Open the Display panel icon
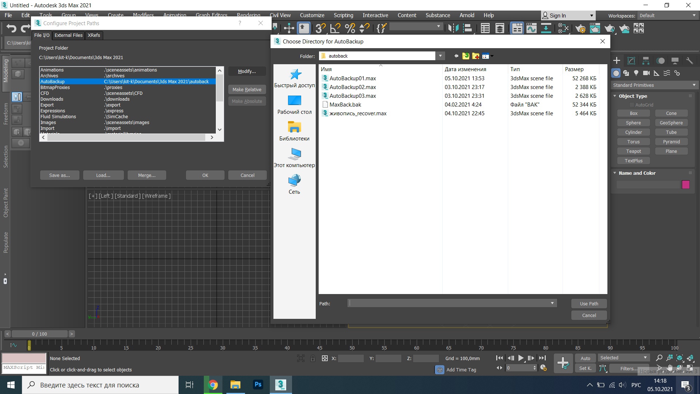This screenshot has height=394, width=700. tap(675, 61)
